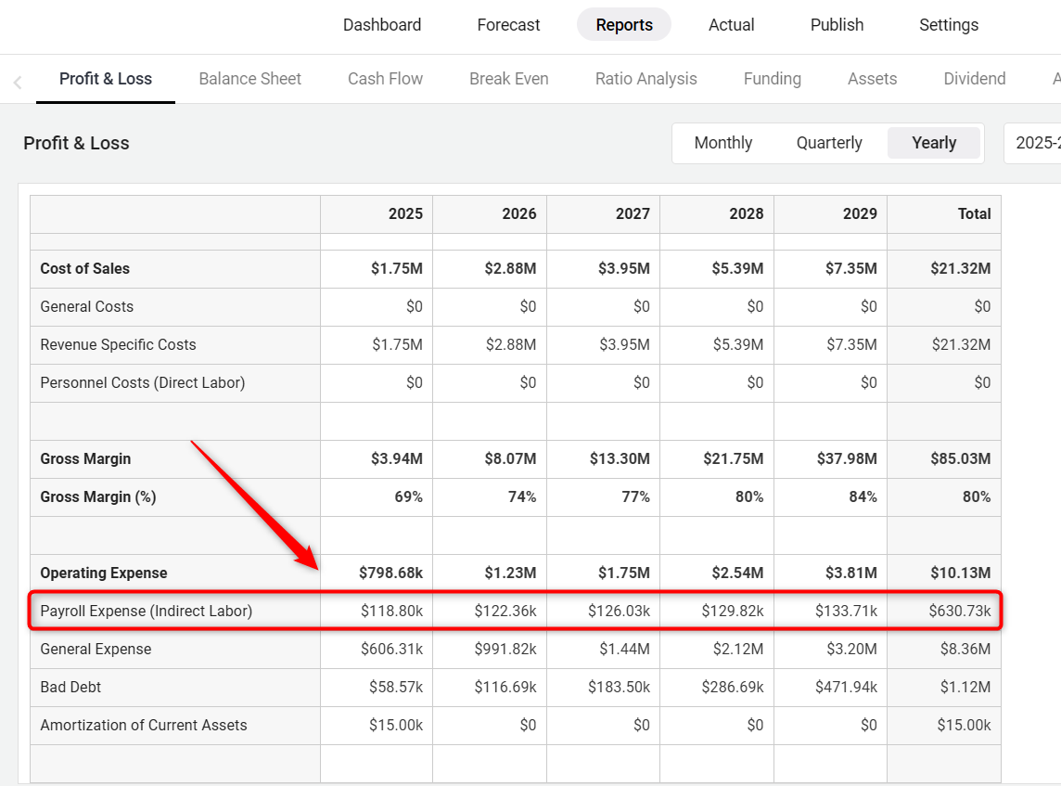Click Gross Margin percent 84% for 2029
The height and width of the screenshot is (786, 1061).
click(863, 496)
